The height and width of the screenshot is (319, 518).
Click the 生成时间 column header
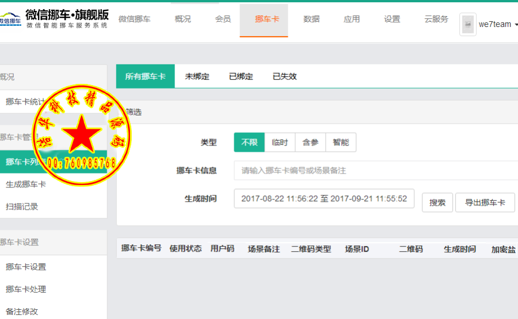(460, 249)
